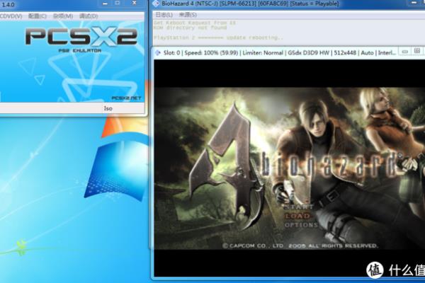425x283 pixels.
Task: Click the PCSX2.NET link on the splash
Action: [x=126, y=98]
